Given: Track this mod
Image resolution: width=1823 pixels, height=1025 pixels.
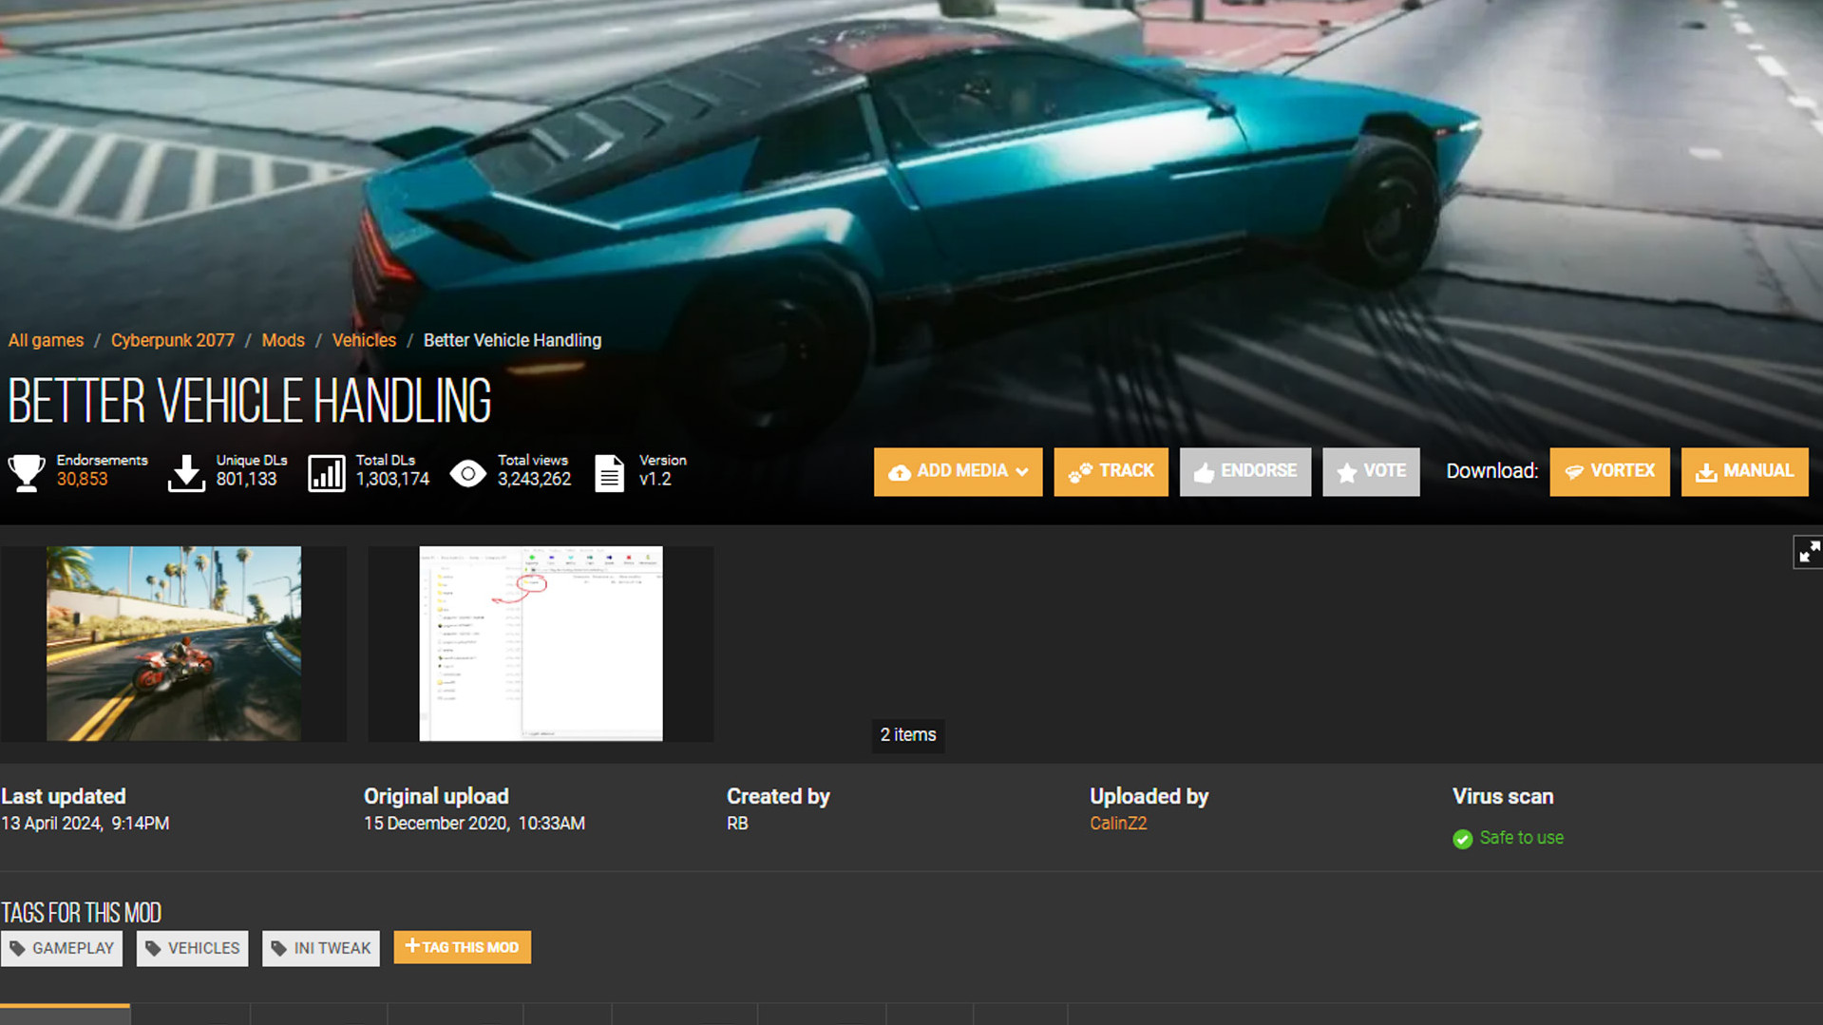Looking at the screenshot, I should [x=1111, y=471].
